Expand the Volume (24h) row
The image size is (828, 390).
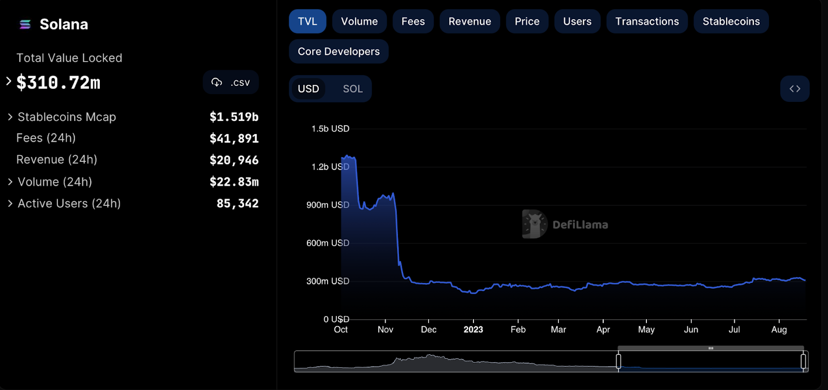click(10, 182)
